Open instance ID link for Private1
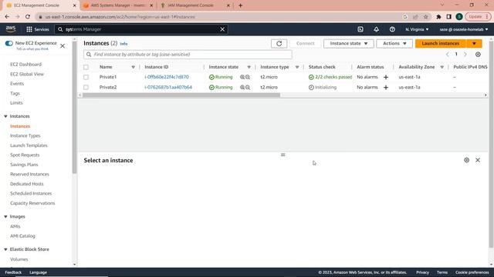The height and width of the screenshot is (277, 494). coord(167,77)
